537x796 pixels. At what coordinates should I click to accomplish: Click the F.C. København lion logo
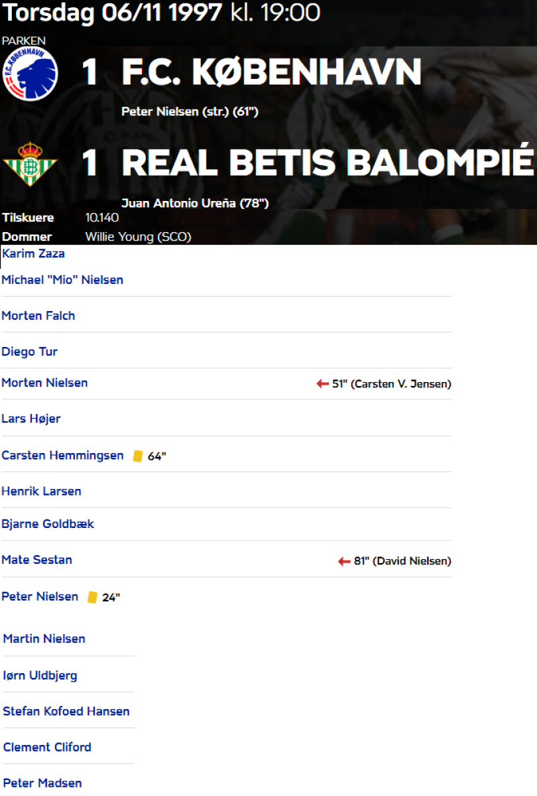(x=30, y=74)
